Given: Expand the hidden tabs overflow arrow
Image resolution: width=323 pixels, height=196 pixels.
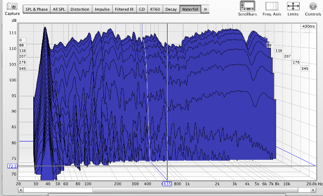Looking at the screenshot, I should pyautogui.click(x=206, y=9).
